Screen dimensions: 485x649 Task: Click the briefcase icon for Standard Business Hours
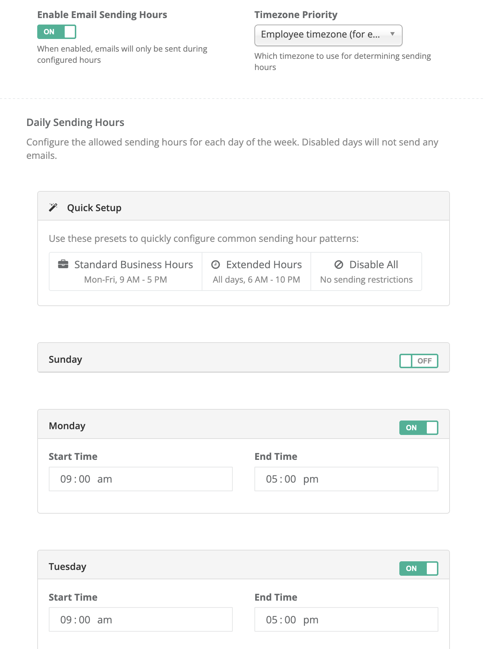63,264
